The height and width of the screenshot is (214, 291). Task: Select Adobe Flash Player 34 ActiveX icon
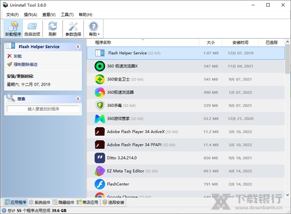click(99, 132)
